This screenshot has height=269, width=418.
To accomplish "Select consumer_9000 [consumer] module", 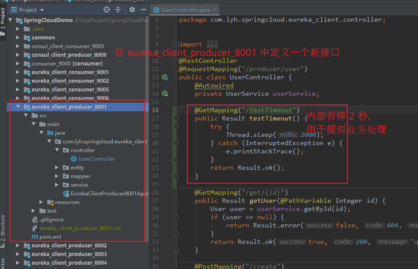I will pyautogui.click(x=67, y=64).
